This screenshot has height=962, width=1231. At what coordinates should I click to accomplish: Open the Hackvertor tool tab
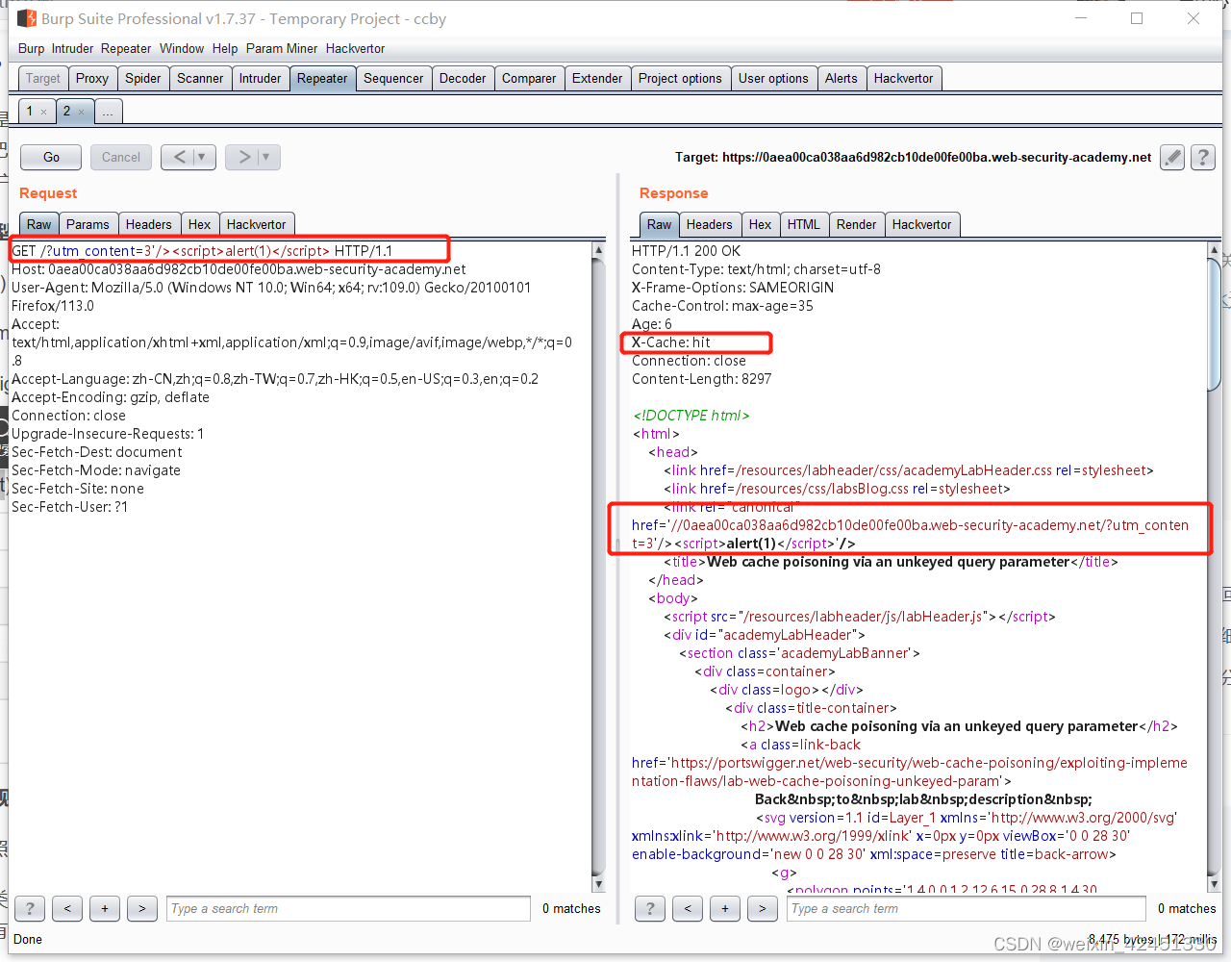click(x=904, y=79)
